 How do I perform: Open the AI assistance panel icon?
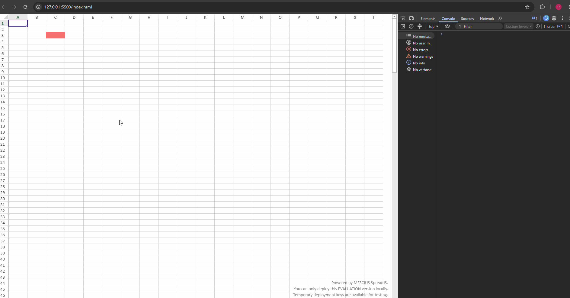pos(546,18)
